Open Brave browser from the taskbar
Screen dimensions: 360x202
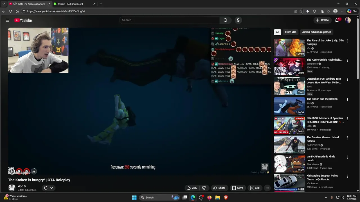pos(226,198)
